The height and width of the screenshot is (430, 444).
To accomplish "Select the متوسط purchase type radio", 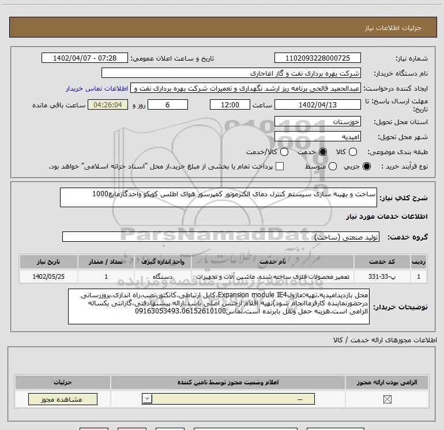I will tap(333, 166).
